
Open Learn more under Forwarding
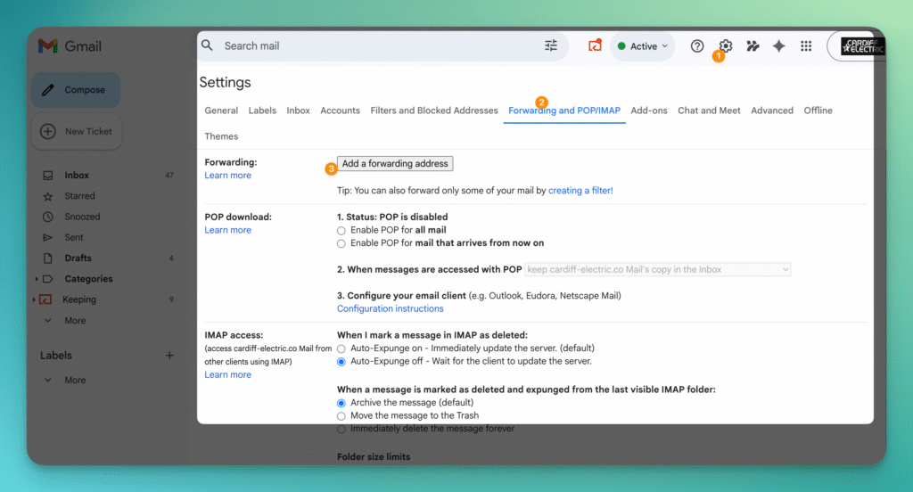coord(227,176)
